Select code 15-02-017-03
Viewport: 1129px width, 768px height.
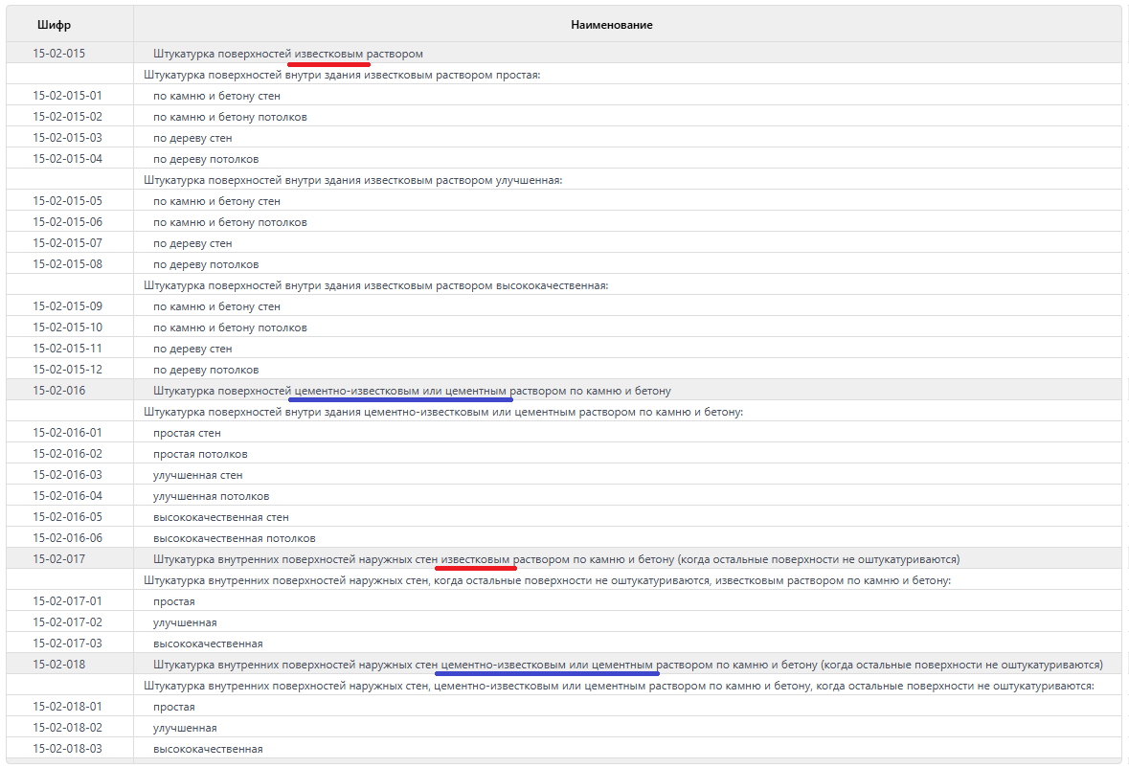pyautogui.click(x=68, y=643)
